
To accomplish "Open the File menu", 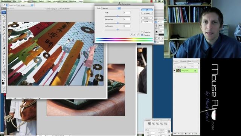I will click(14, 2).
